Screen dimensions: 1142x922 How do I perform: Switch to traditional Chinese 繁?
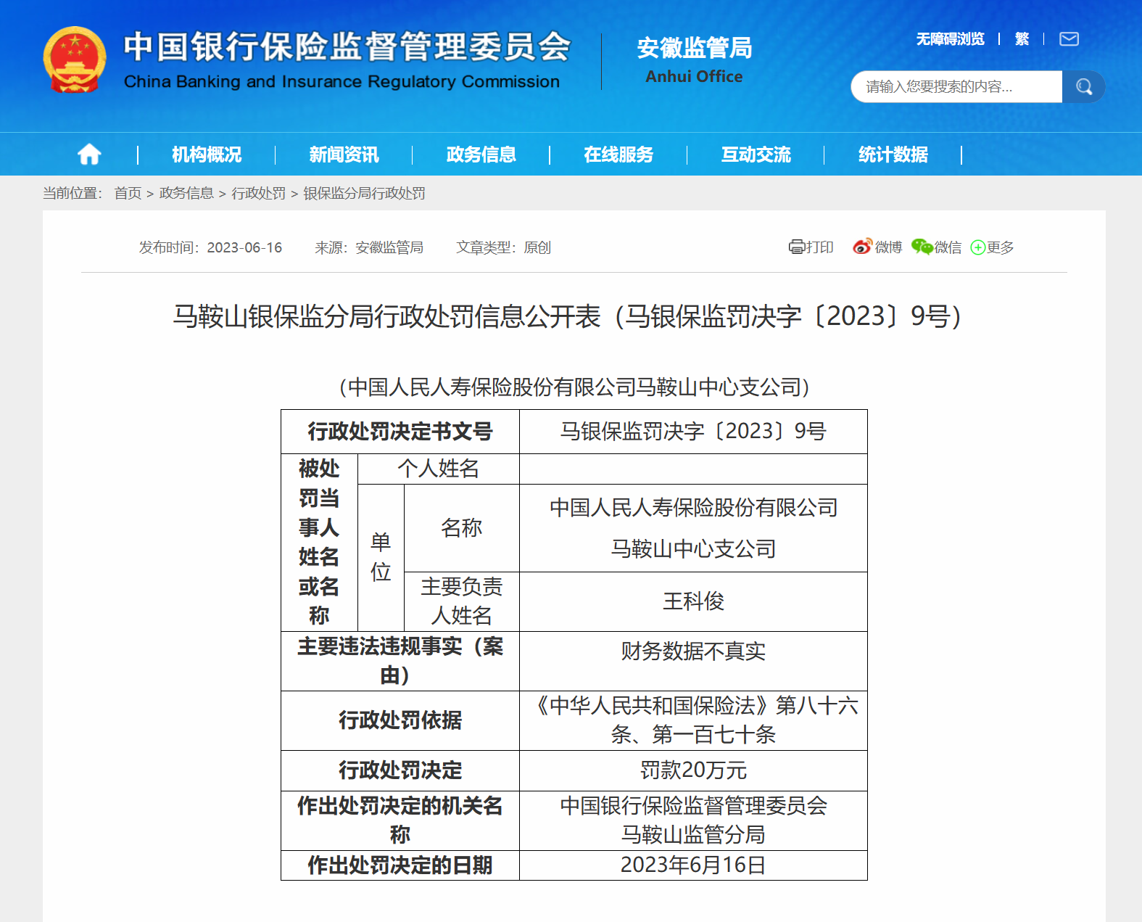[1022, 39]
